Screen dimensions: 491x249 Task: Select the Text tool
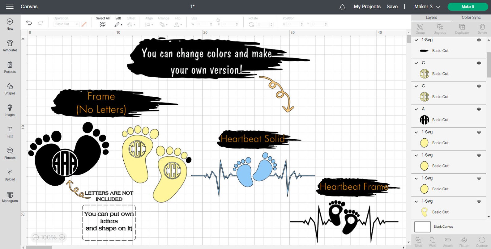coord(10,132)
